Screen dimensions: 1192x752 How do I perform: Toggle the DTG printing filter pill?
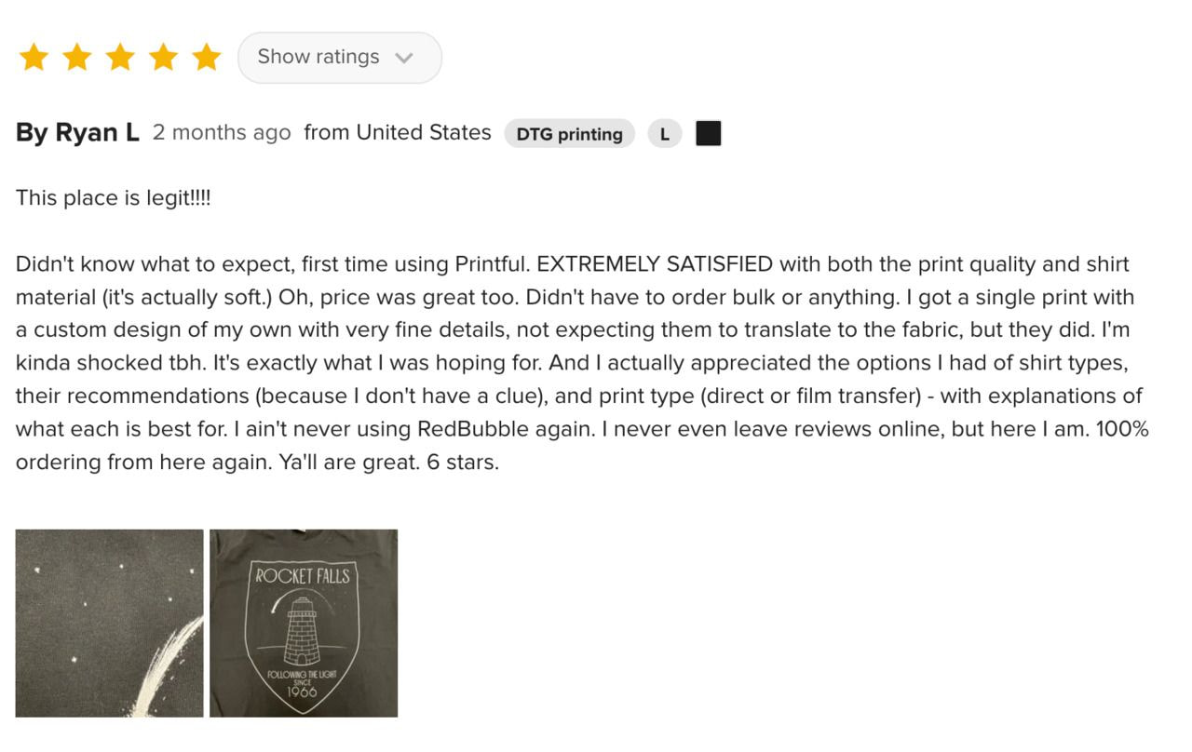[x=569, y=133]
